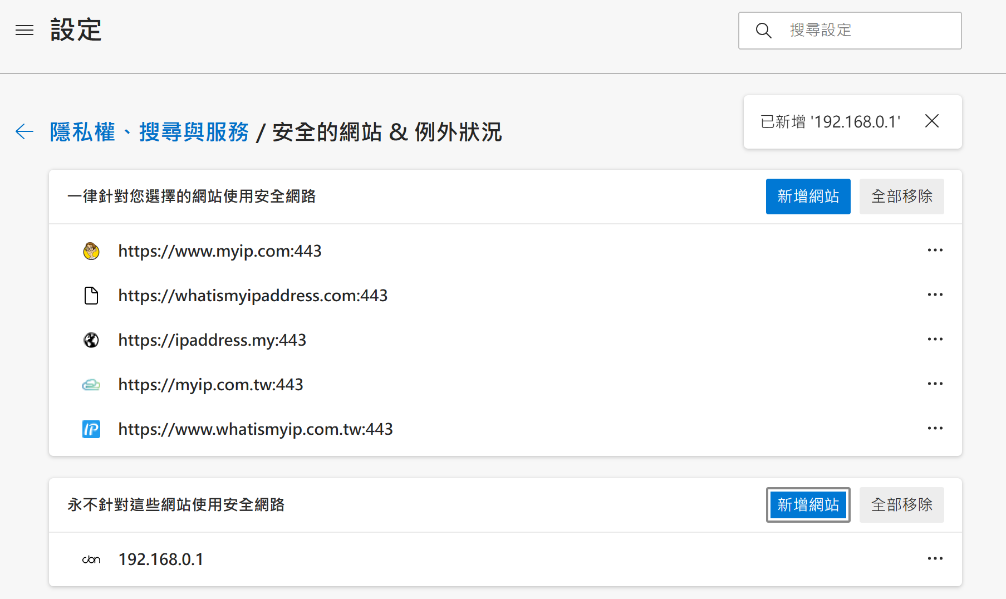Click the search magnifier icon
Image resolution: width=1006 pixels, height=599 pixels.
coord(763,31)
